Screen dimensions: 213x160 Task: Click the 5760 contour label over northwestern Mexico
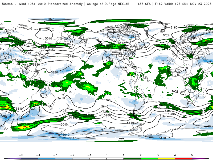click(108, 64)
